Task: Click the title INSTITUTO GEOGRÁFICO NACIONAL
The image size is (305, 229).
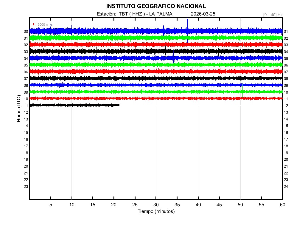Action: click(x=156, y=6)
